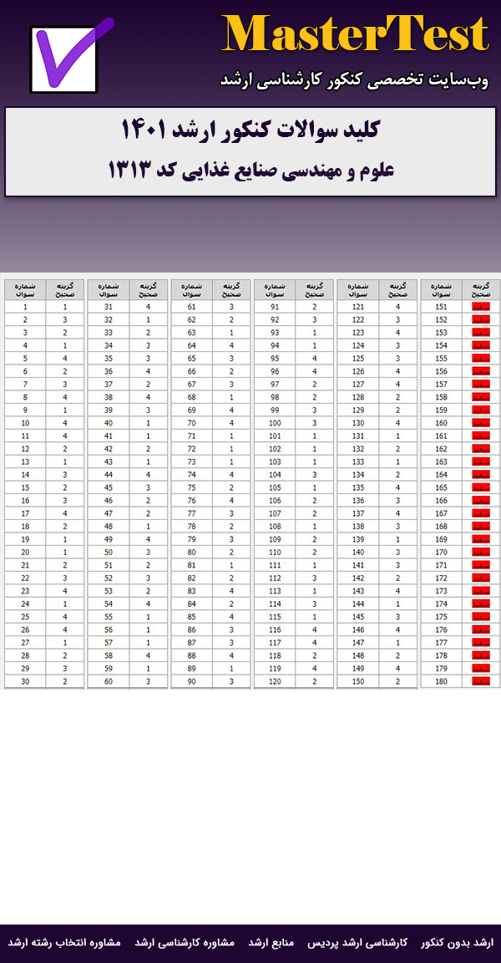Click the red answer cell for question 151
Viewport: 501px width, 963px height.
(x=481, y=307)
